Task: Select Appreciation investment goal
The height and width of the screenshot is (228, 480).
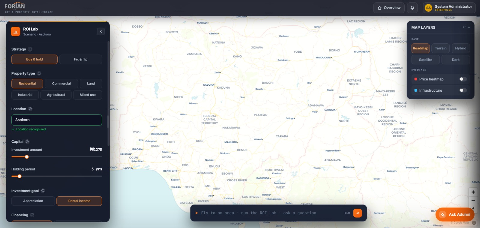Action: 33,201
